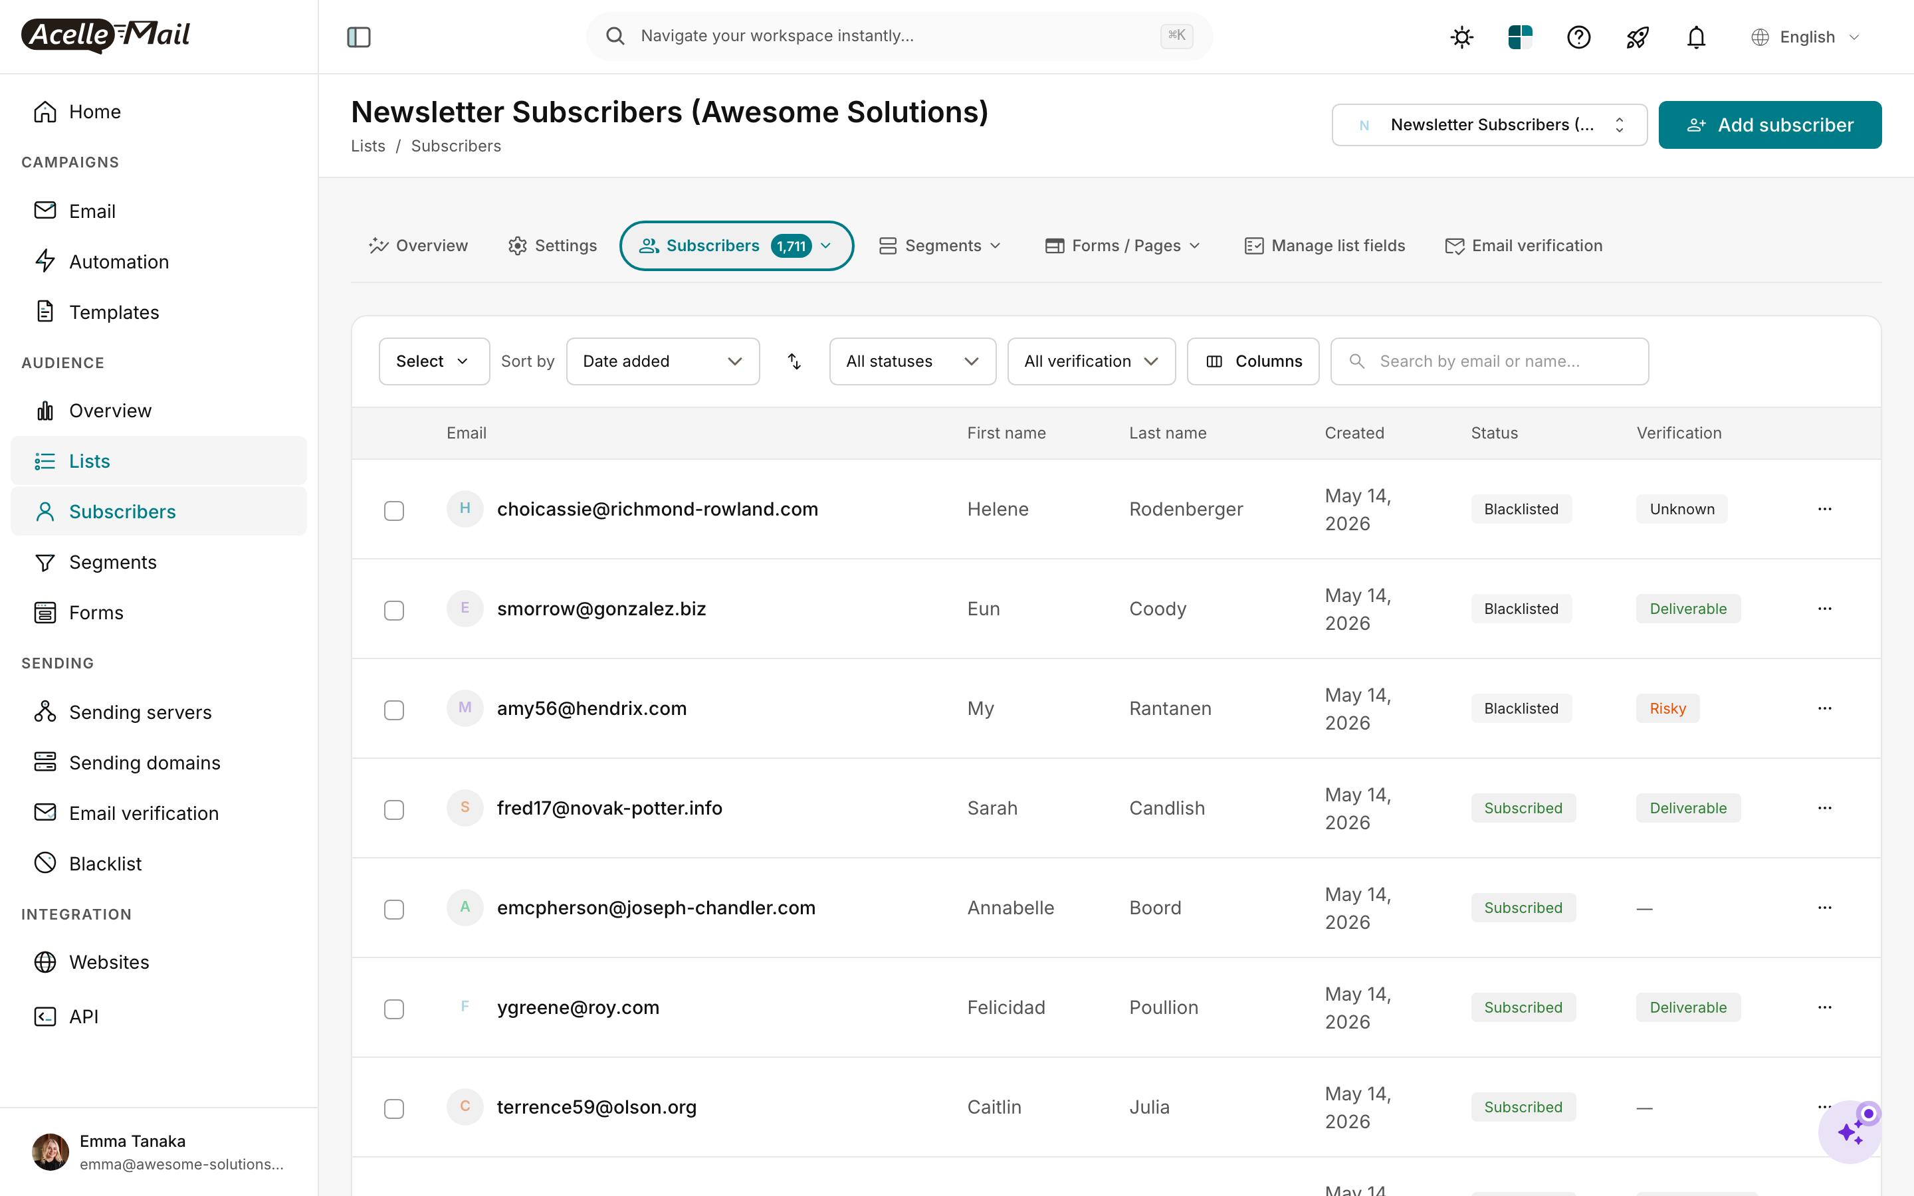
Task: Check the box for amy56@hendrix.com
Action: tap(394, 710)
